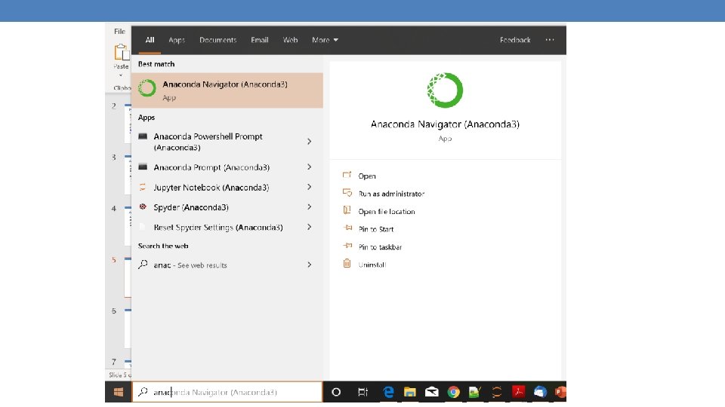
Task: Click the Open action icon in the preview pane
Action: [347, 175]
